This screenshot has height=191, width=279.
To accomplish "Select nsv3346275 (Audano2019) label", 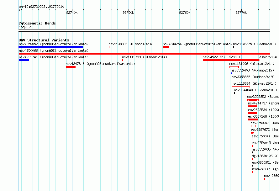I will click(255, 44).
